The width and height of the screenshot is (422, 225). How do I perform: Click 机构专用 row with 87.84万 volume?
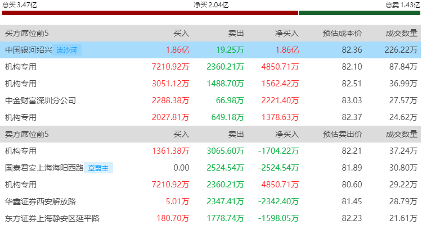(211, 67)
